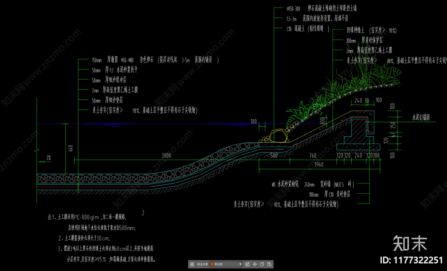Select the 50mm 厚细沙垫层 note

(x=107, y=100)
